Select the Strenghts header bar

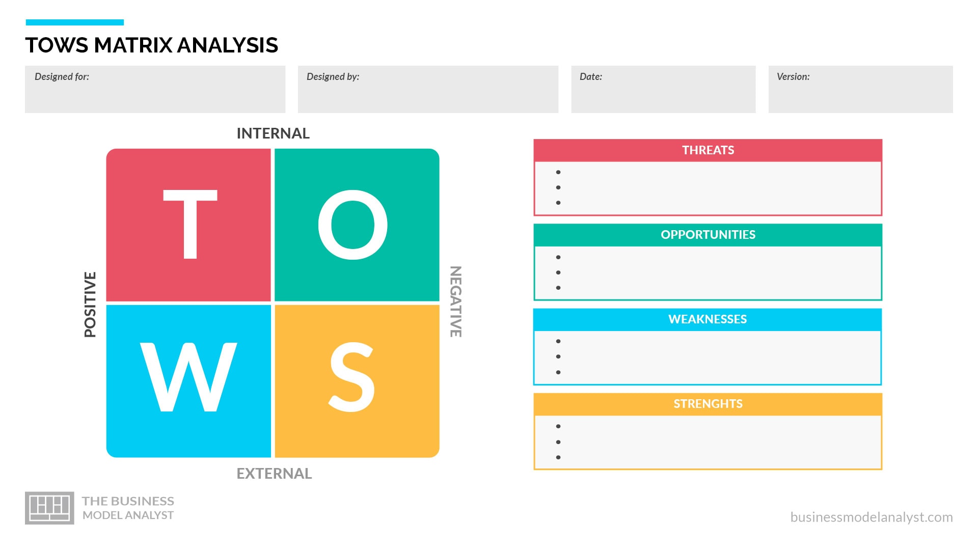pos(708,404)
